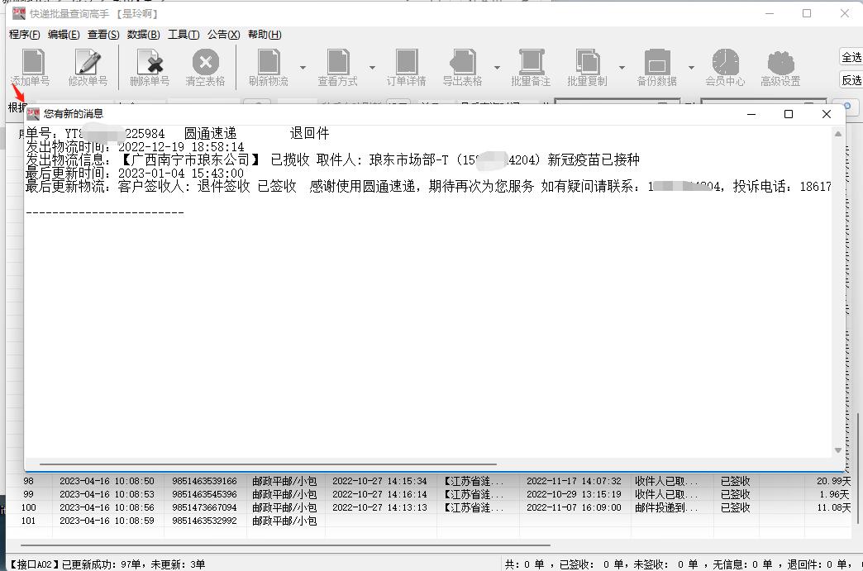The width and height of the screenshot is (863, 571).
Task: Open the 数据(B) menu
Action: pyautogui.click(x=142, y=35)
